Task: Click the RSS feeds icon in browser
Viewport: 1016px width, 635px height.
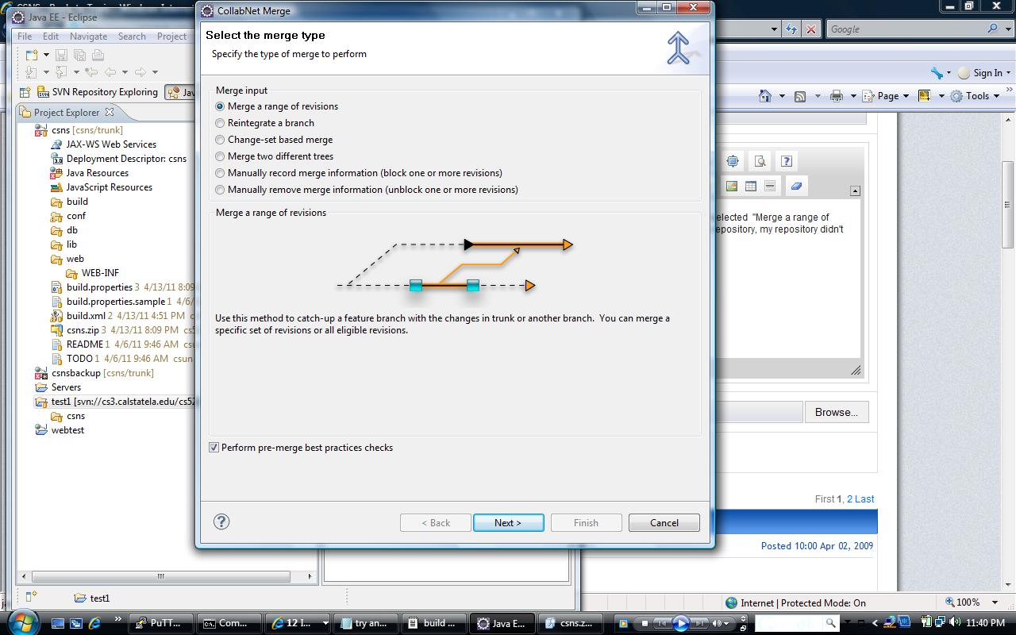Action: coord(800,96)
